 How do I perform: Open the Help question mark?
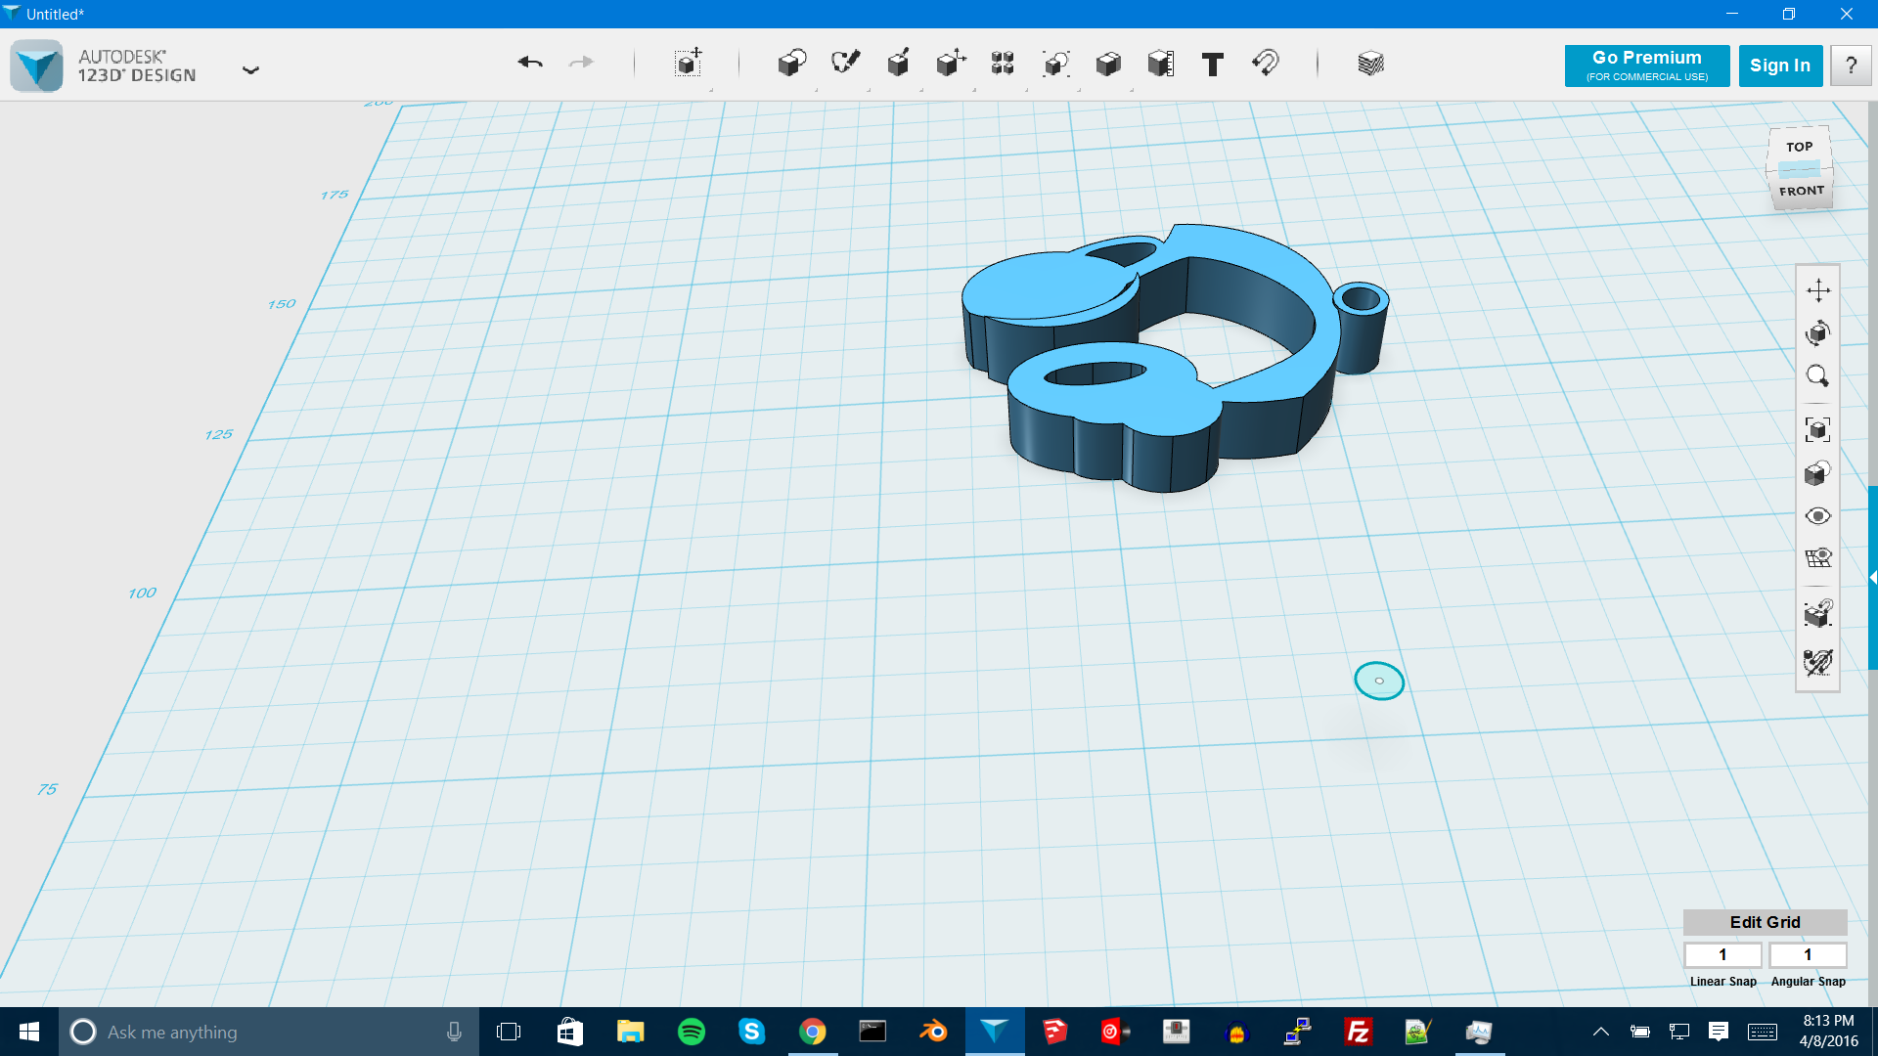[1851, 66]
